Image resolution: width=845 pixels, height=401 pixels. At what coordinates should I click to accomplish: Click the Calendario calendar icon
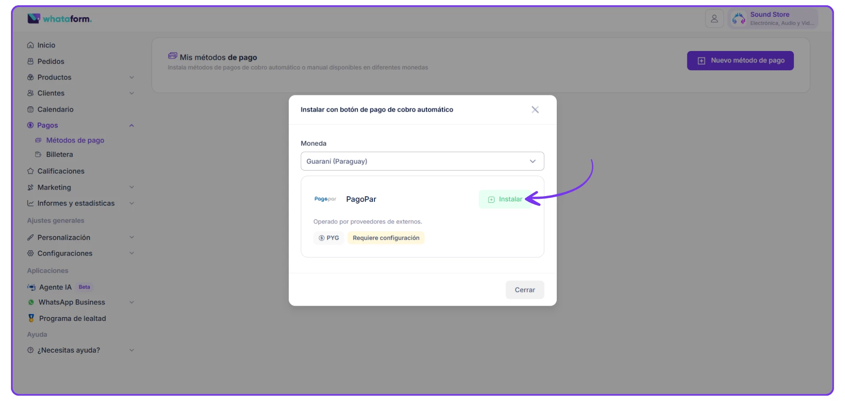(x=30, y=109)
